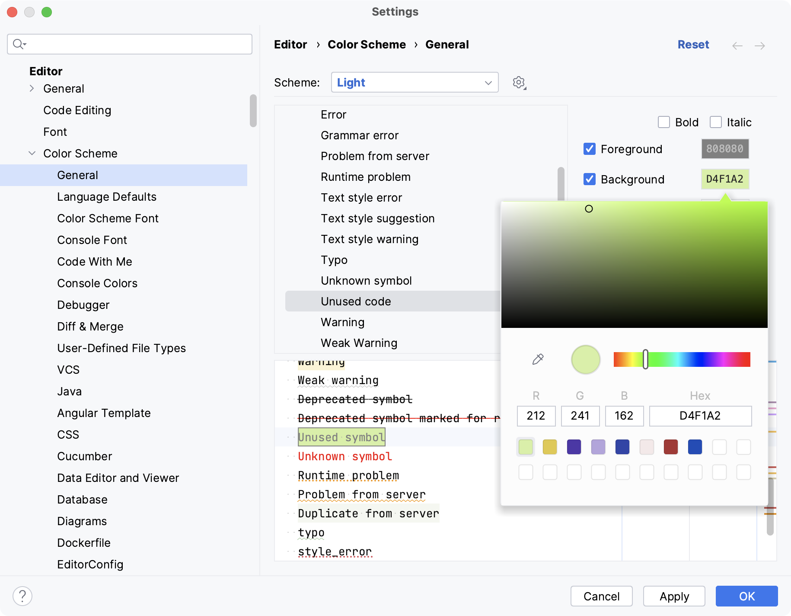791x616 pixels.
Task: Enable the Bold checkbox
Action: click(x=664, y=122)
